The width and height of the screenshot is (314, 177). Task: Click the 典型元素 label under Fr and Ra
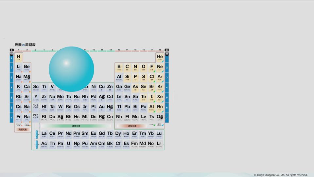23,129
